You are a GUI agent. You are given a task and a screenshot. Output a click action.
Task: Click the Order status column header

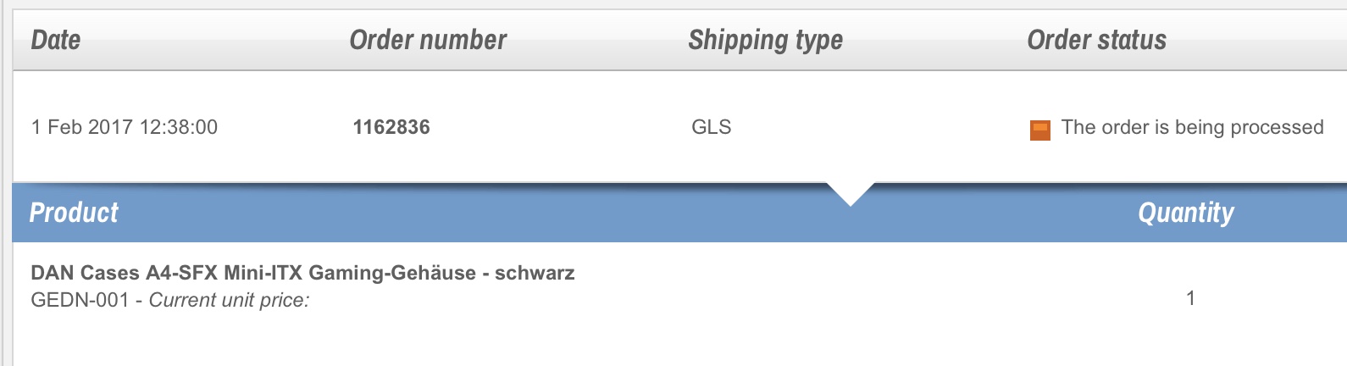pyautogui.click(x=1096, y=40)
